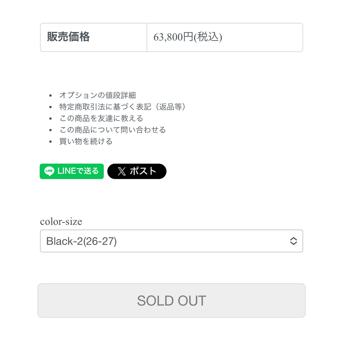Click the Black-2(26-27) selected option text
346x346 pixels.
(81, 241)
